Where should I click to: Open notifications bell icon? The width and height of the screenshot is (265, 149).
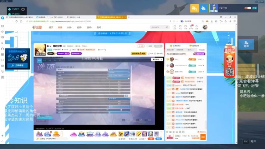(196, 26)
